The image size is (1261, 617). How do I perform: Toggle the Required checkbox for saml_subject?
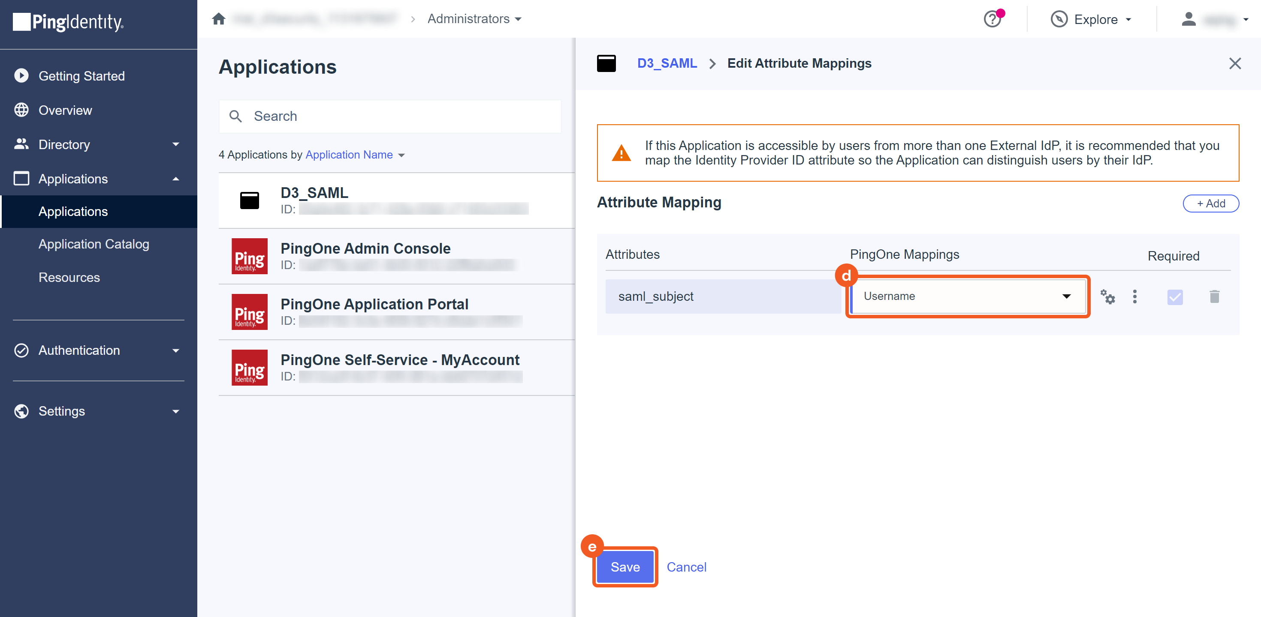(x=1175, y=297)
